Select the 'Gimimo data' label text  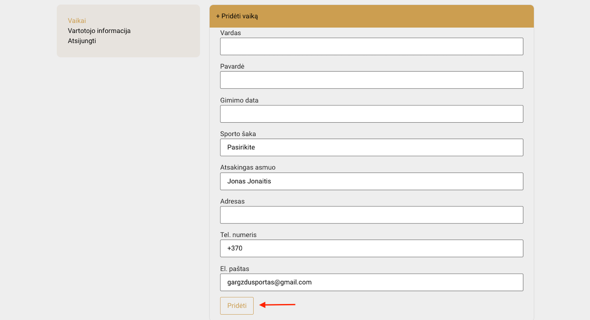[x=239, y=100]
